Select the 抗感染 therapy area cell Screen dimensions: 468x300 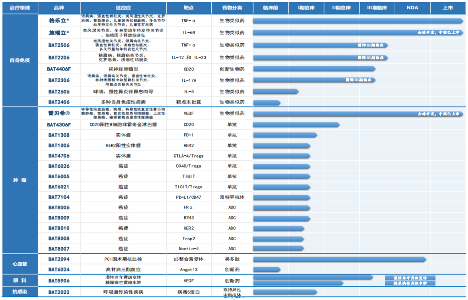(x=20, y=292)
